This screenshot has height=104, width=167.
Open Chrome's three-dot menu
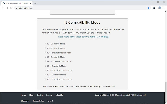click(x=164, y=8)
